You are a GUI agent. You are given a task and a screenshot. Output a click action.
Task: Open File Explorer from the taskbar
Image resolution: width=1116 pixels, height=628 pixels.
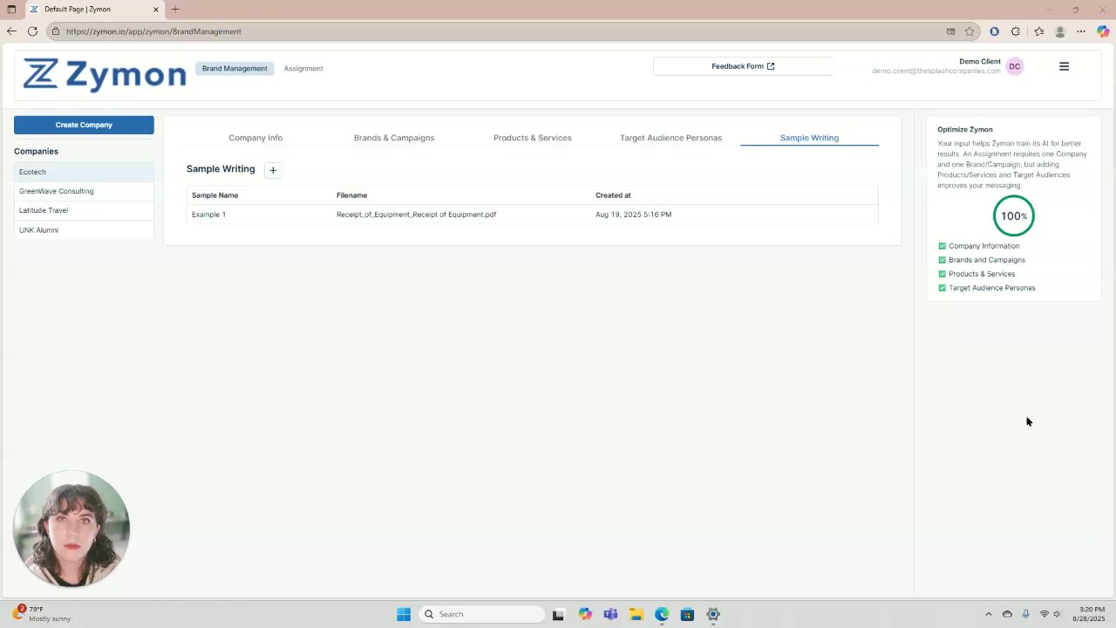(636, 614)
